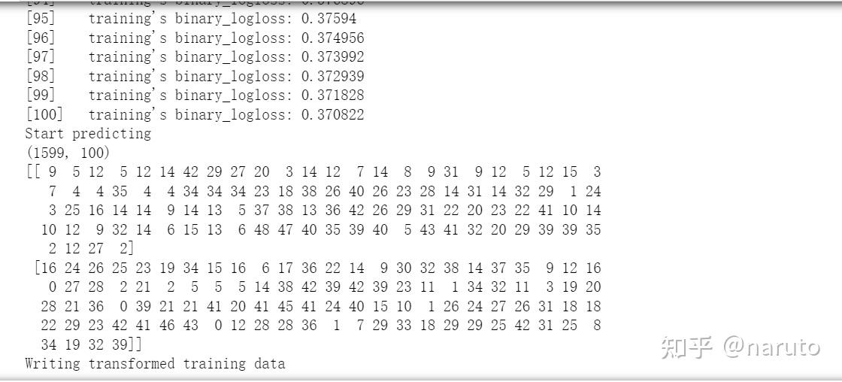Click the number 47 in first array
842x382 pixels.
285,229
